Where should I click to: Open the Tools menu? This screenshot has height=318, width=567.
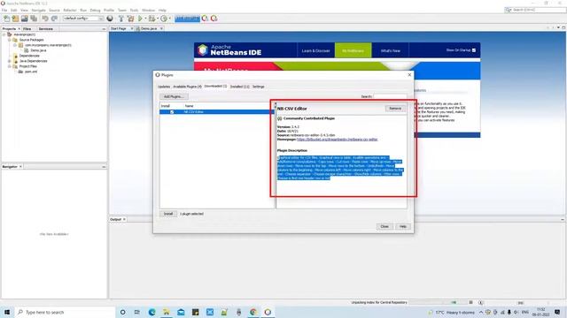(134, 10)
